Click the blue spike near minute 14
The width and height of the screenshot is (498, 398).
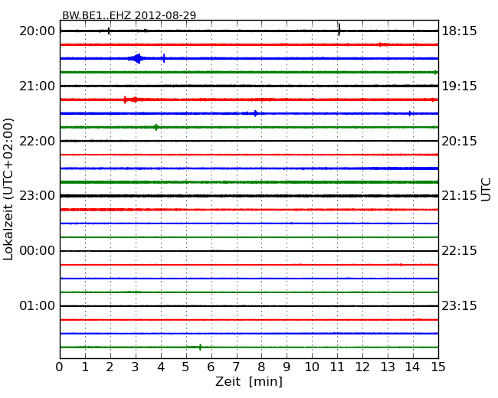pos(410,113)
